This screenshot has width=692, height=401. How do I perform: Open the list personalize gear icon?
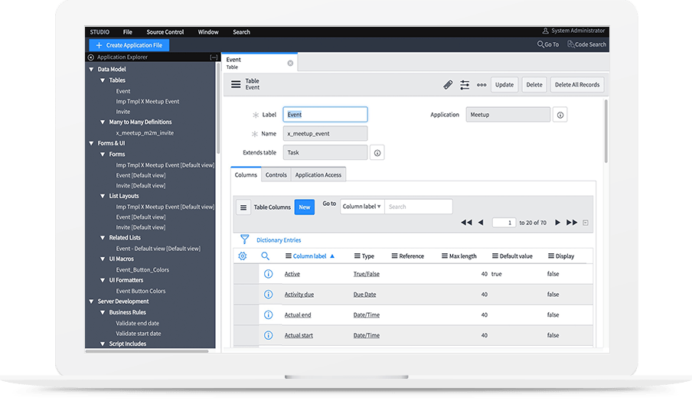pos(243,256)
